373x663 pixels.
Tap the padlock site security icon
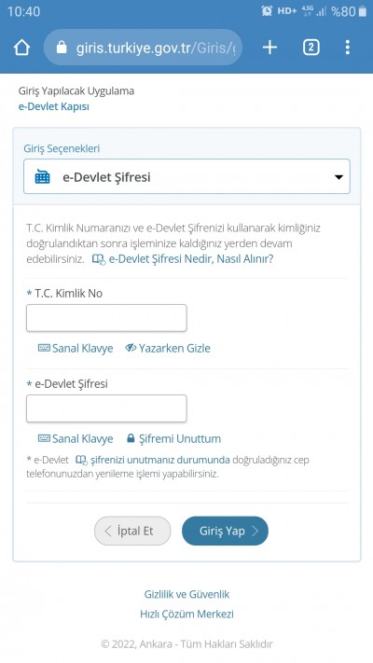coord(62,48)
